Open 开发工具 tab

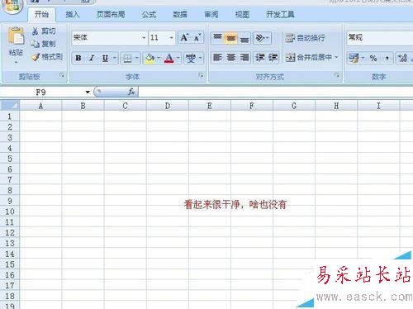point(280,14)
